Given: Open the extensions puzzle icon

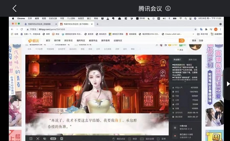Looking at the screenshot, I should coord(206,29).
